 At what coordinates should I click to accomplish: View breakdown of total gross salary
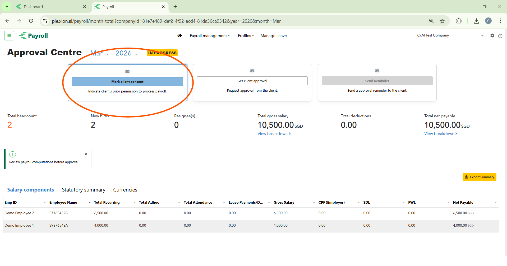[x=274, y=134]
